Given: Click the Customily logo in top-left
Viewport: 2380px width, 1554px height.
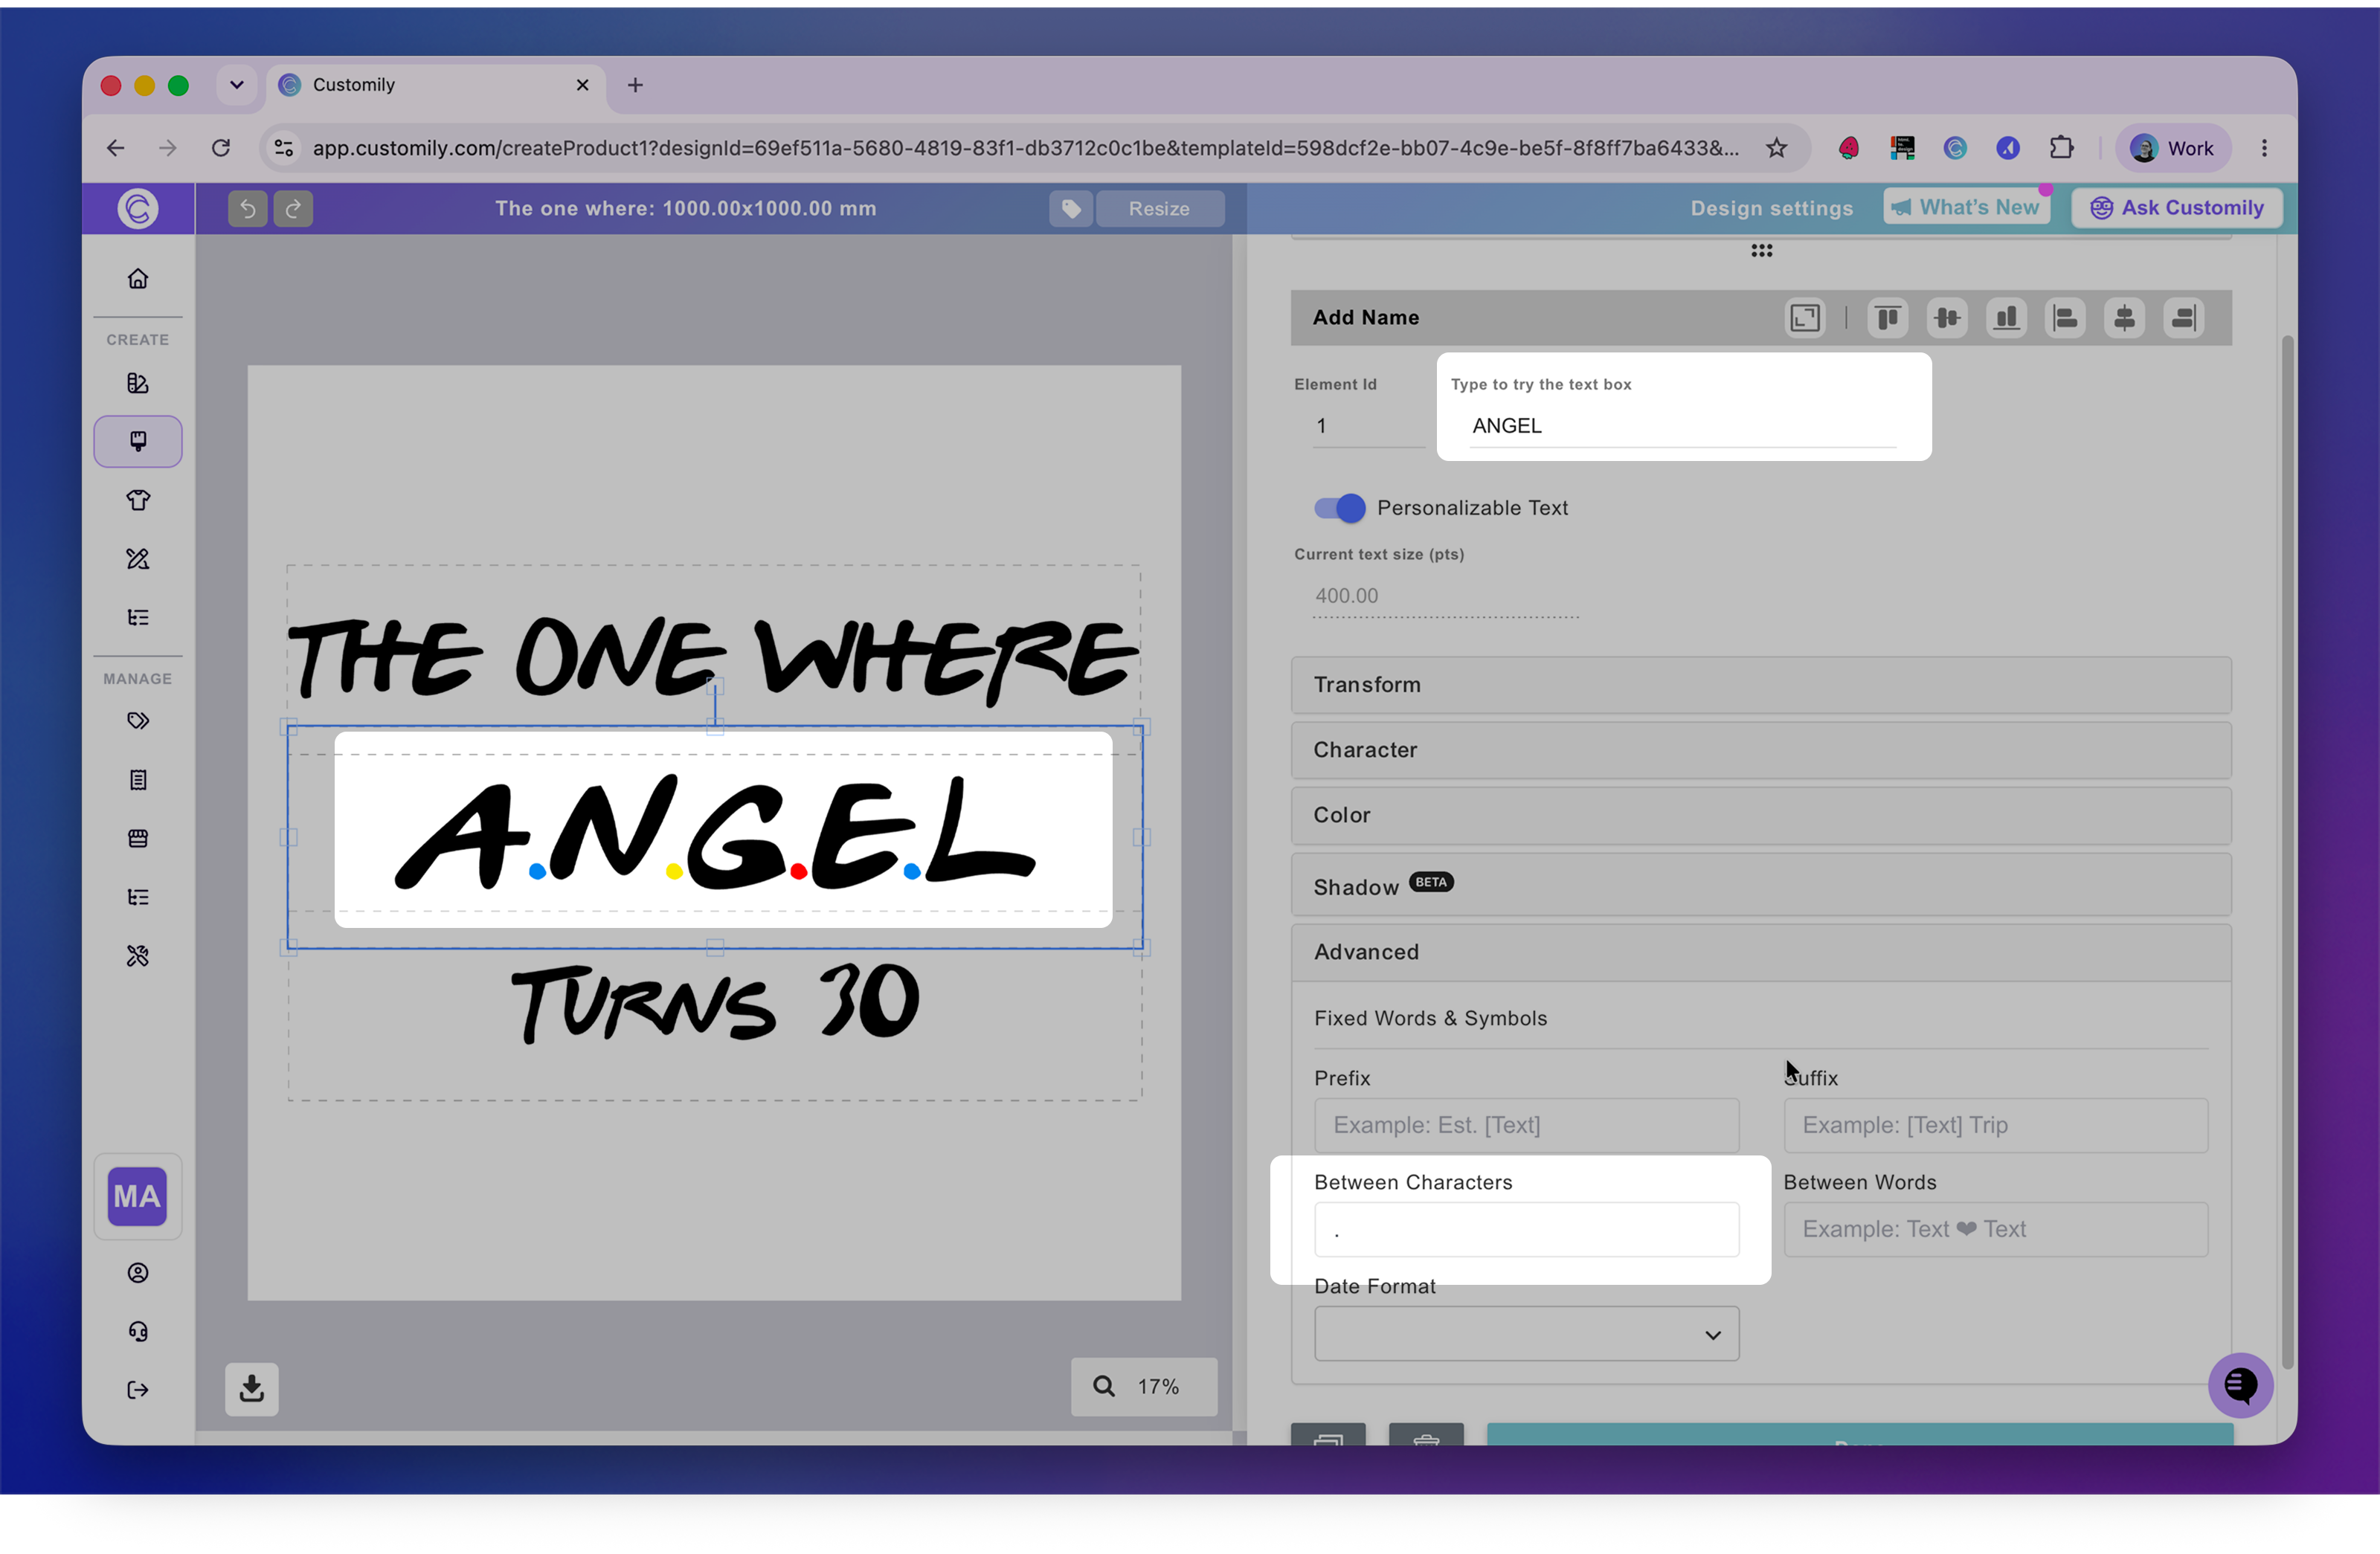Looking at the screenshot, I should click(138, 208).
